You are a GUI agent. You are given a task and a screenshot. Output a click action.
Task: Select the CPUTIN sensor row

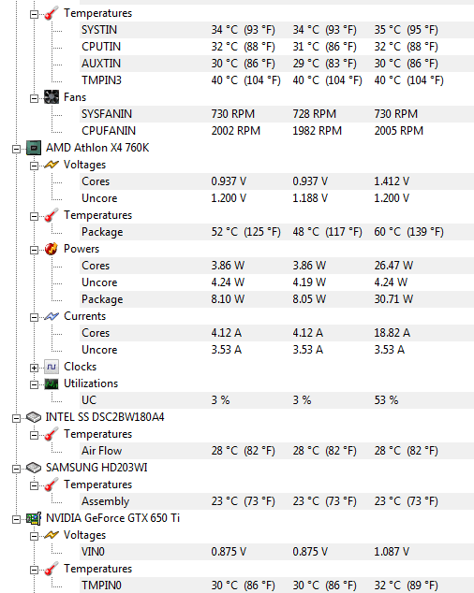[276, 47]
